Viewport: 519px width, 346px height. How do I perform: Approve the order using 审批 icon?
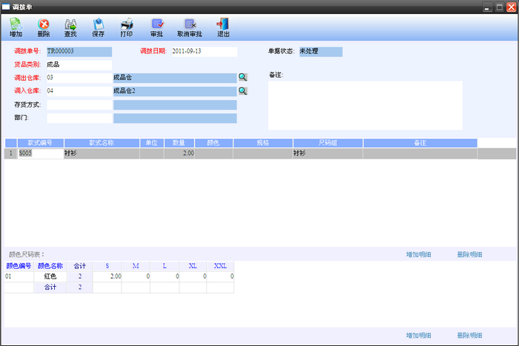(156, 27)
